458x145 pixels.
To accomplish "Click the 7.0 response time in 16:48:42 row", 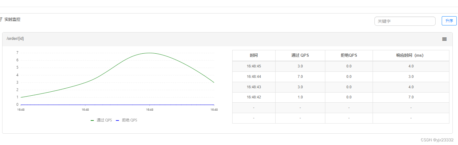I will tap(411, 97).
